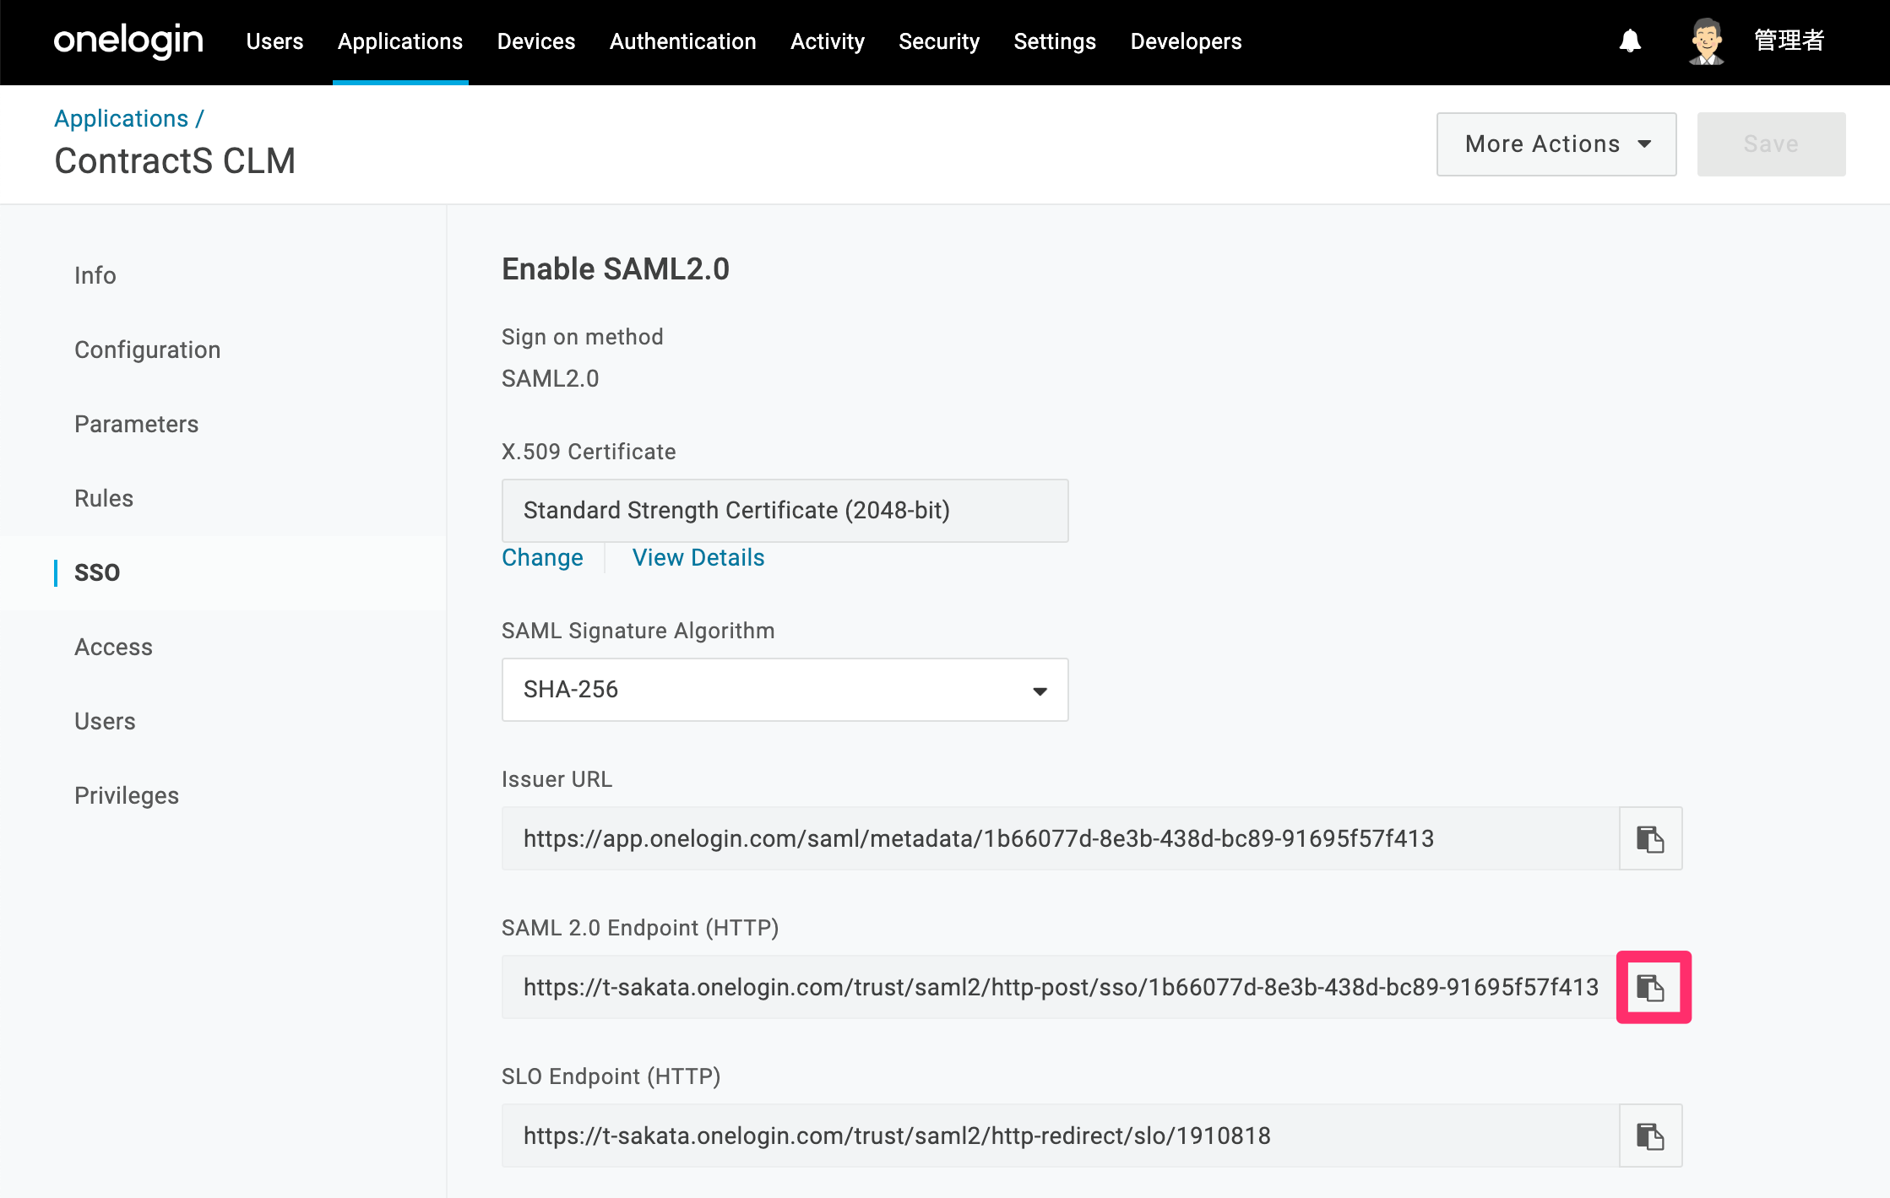
Task: Open the Users top menu
Action: [274, 41]
